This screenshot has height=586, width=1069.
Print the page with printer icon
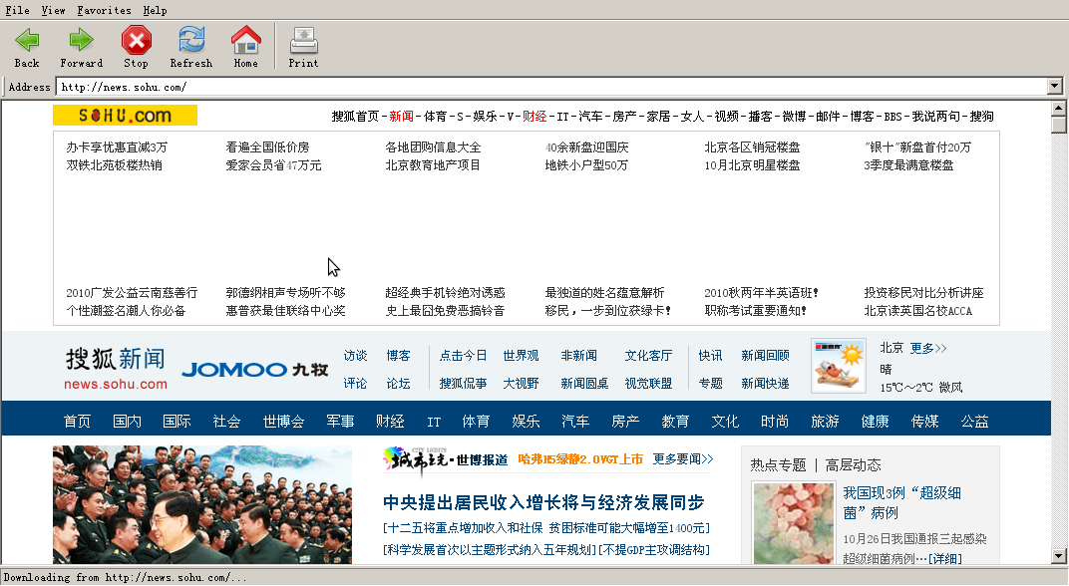click(x=303, y=40)
